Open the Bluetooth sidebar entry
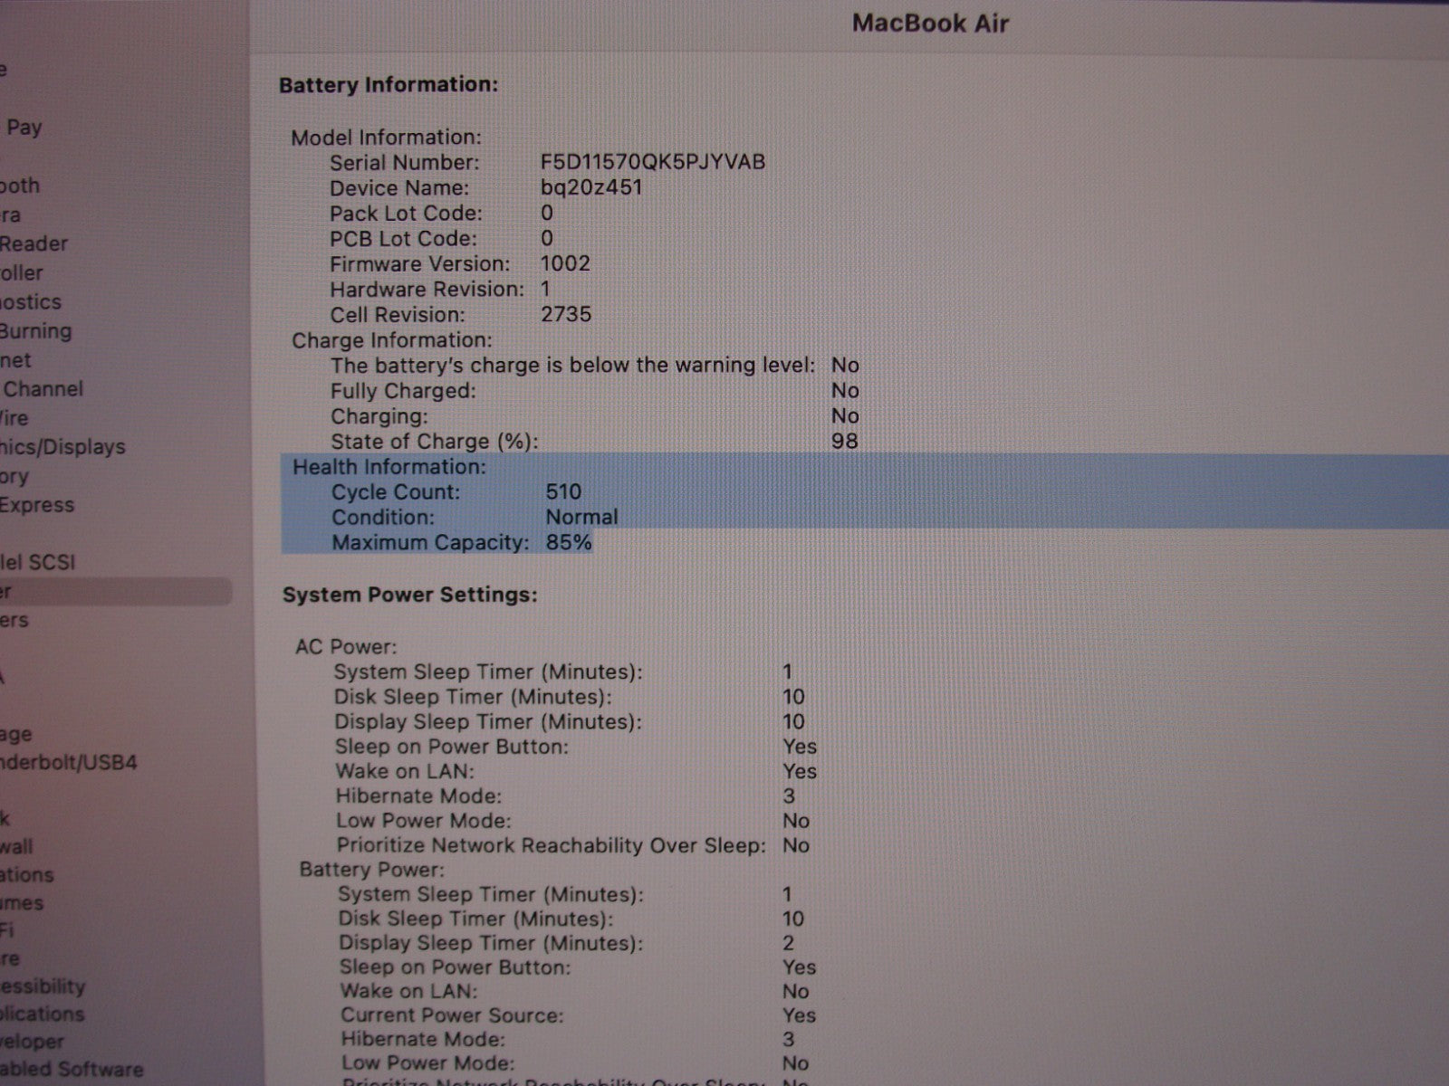Image resolution: width=1449 pixels, height=1086 pixels. point(20,186)
